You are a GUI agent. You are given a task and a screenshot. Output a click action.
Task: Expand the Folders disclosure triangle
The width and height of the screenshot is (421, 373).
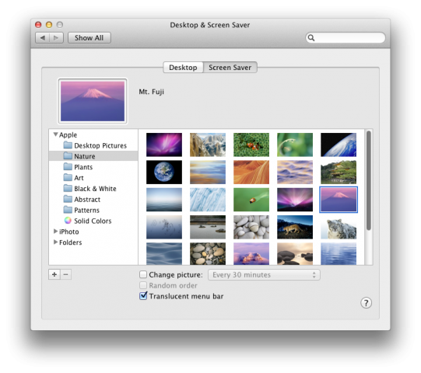55,242
